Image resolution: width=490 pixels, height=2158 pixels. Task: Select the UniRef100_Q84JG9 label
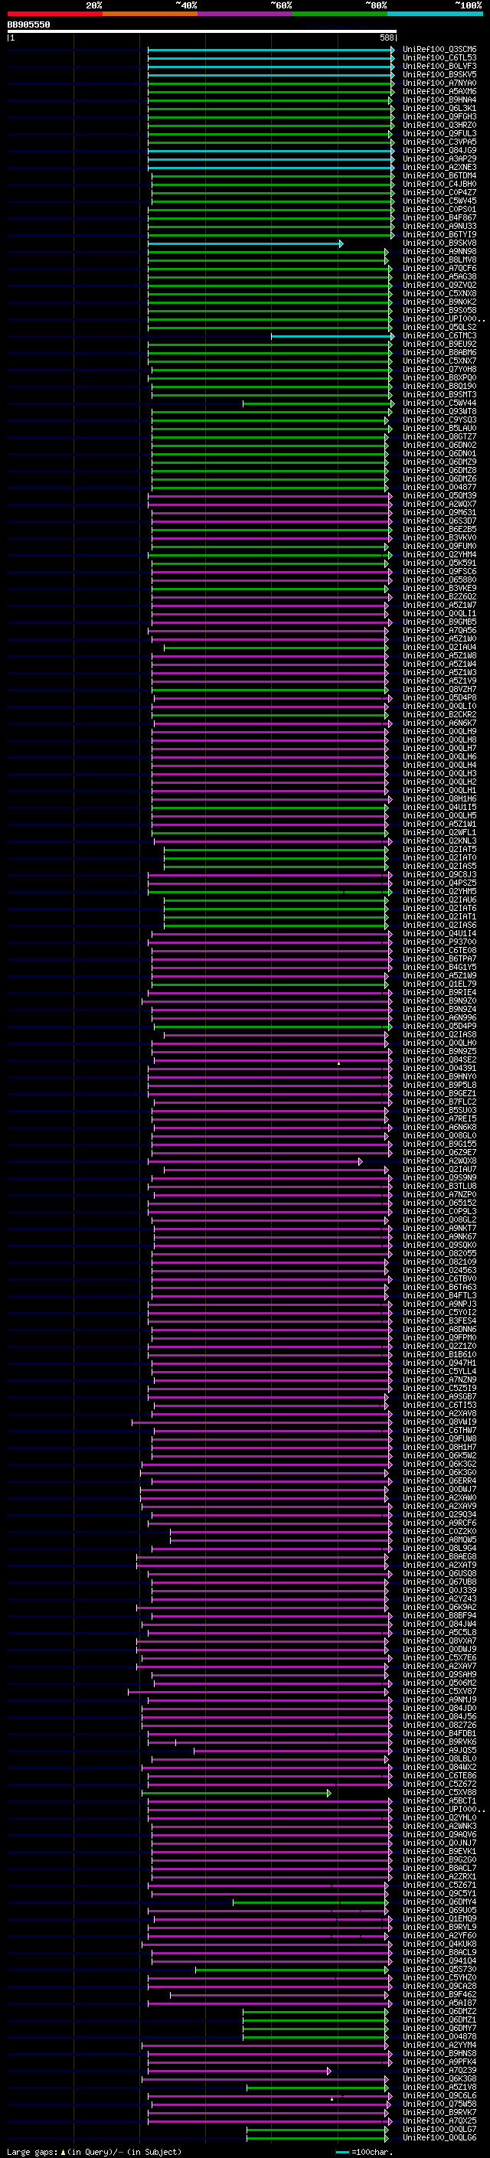coord(439,151)
